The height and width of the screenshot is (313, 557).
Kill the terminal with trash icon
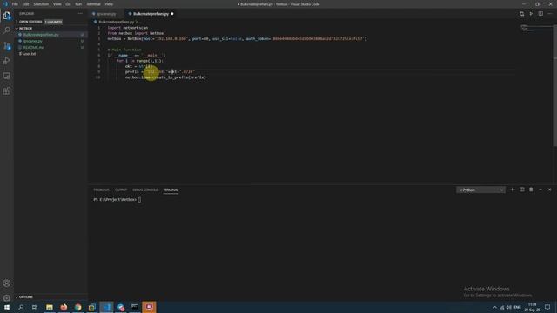point(531,190)
